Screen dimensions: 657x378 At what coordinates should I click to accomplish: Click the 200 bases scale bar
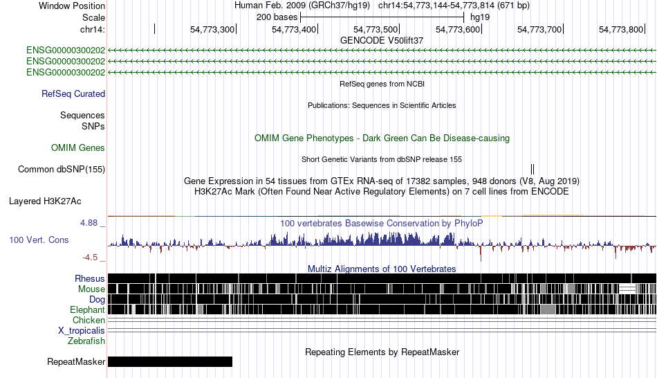coord(382,17)
